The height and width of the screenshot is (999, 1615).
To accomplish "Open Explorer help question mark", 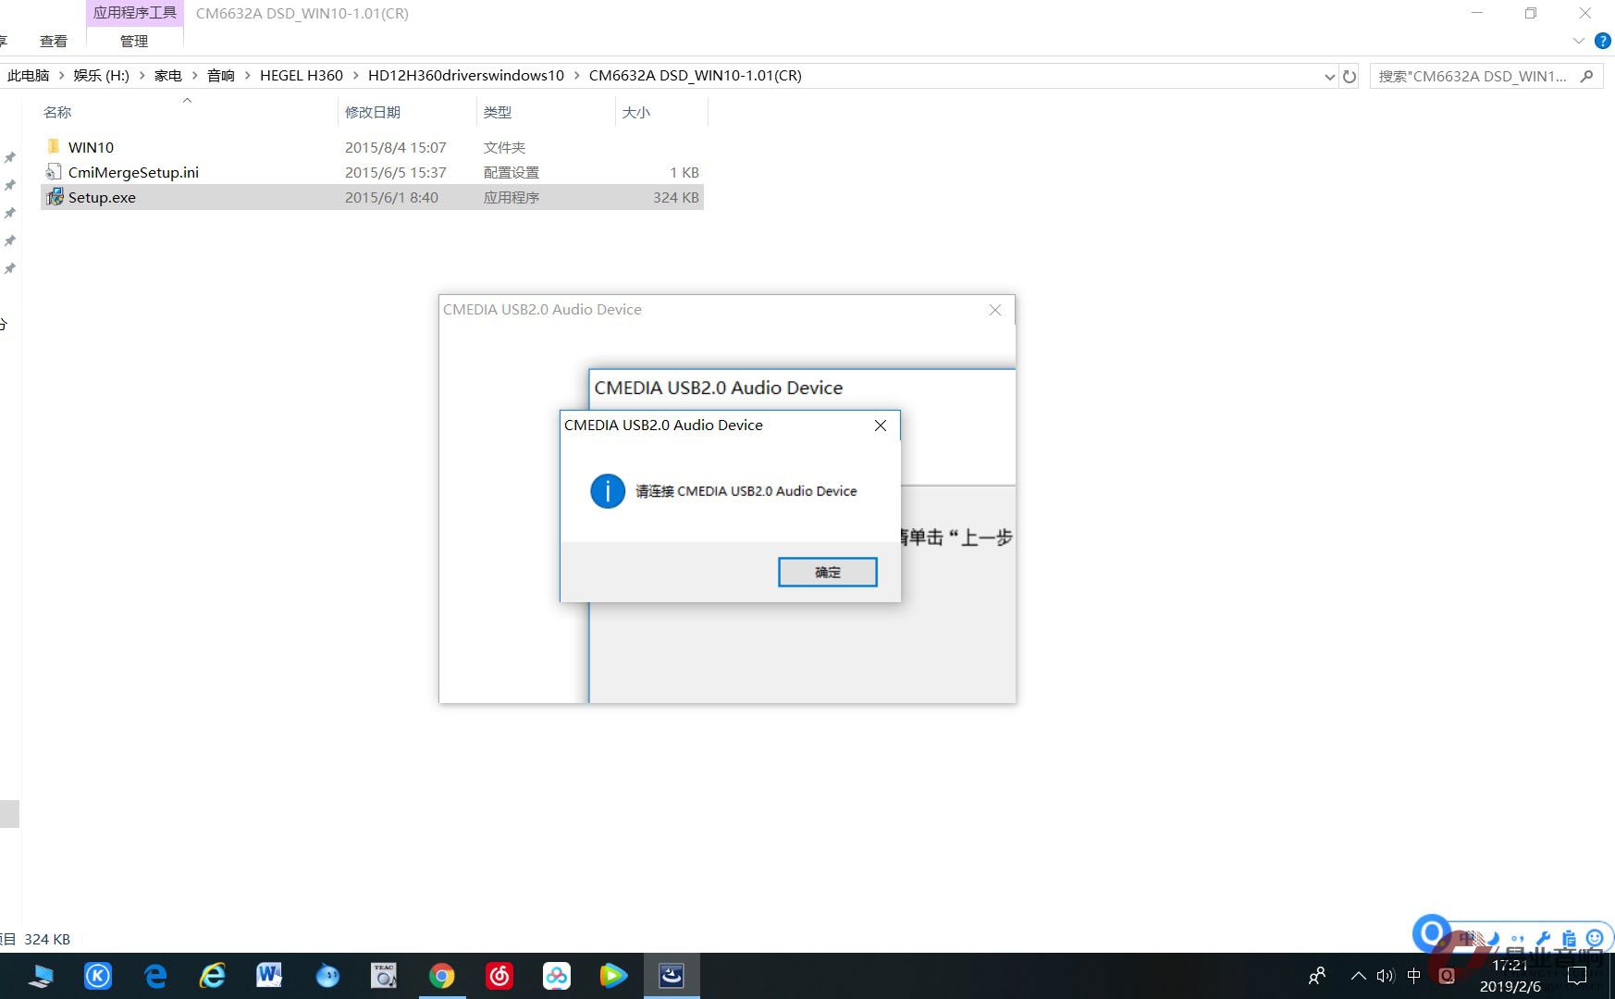I will 1603,41.
